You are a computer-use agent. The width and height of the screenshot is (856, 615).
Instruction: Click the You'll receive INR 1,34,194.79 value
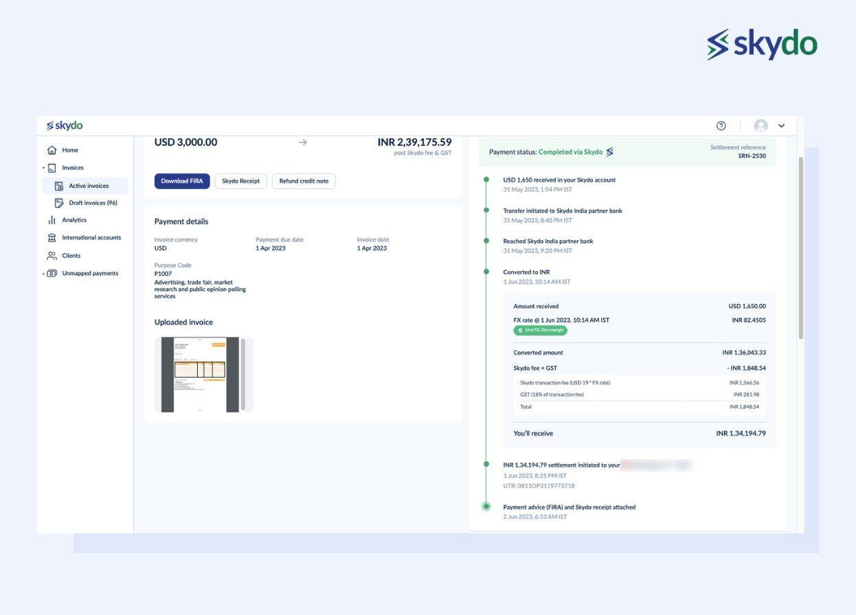[741, 433]
